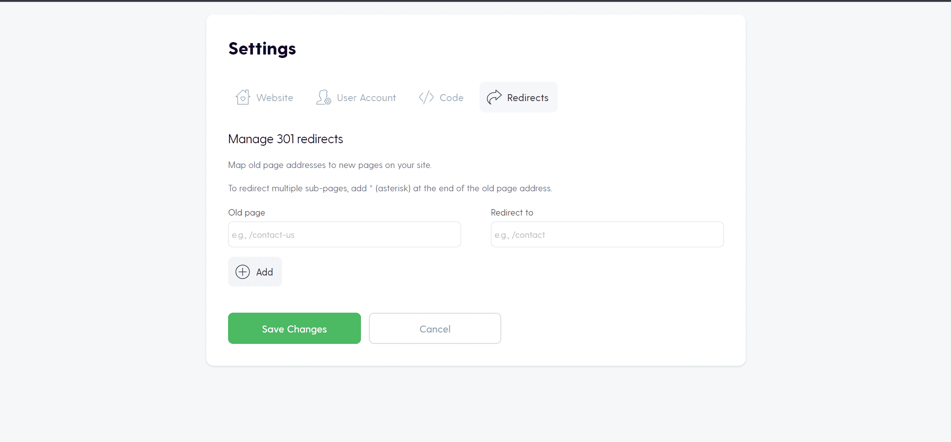Save Changes with the green button
Screen dimensions: 951x442
coord(295,328)
